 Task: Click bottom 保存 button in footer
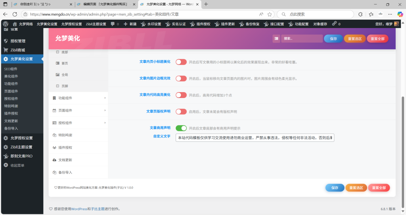(335, 188)
